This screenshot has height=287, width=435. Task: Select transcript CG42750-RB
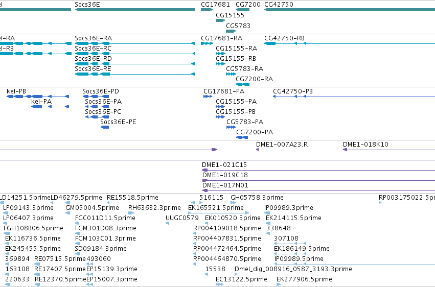click(x=284, y=38)
